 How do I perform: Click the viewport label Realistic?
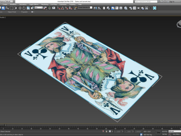click(x=3, y=17)
